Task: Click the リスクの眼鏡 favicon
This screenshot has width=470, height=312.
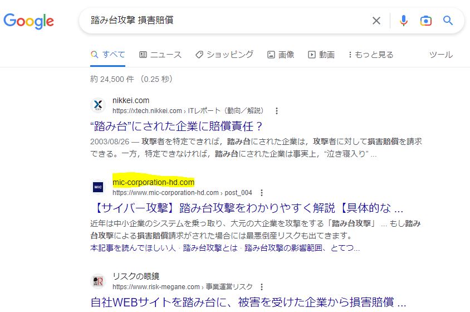Action: click(x=98, y=281)
